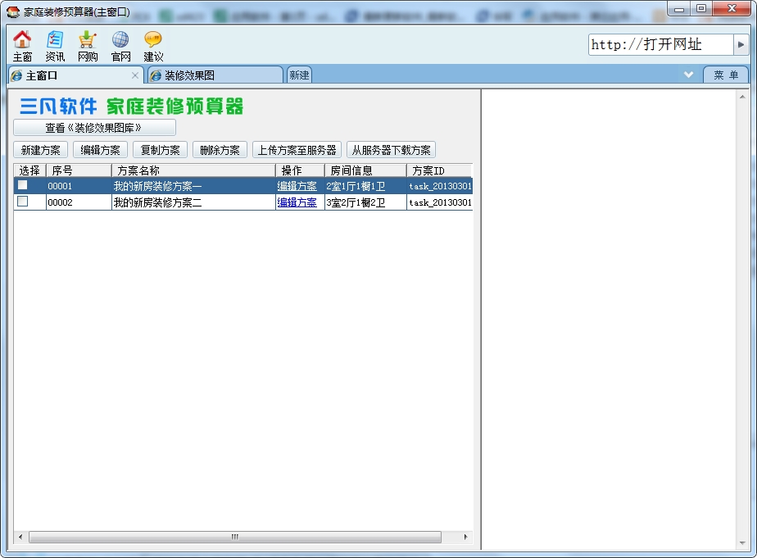
Task: Click the 房间信息 column header
Action: click(366, 170)
